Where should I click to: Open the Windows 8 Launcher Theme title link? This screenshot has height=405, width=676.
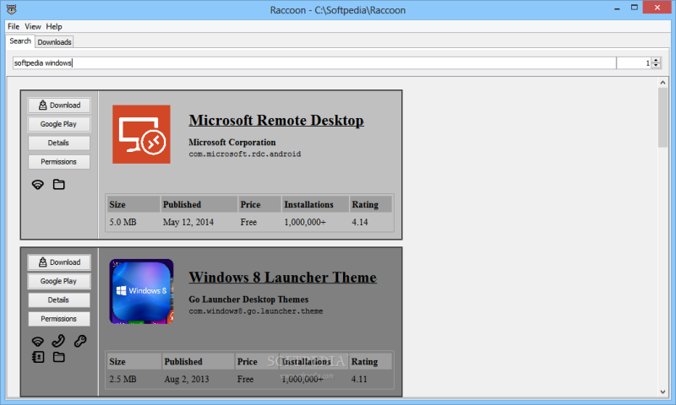coord(282,278)
